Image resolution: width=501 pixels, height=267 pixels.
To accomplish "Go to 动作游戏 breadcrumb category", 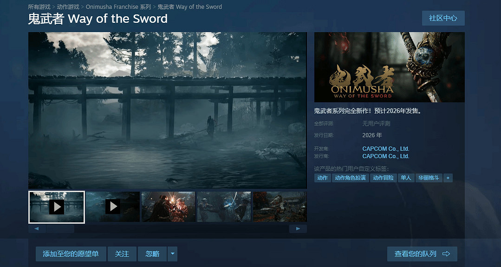I will [69, 7].
